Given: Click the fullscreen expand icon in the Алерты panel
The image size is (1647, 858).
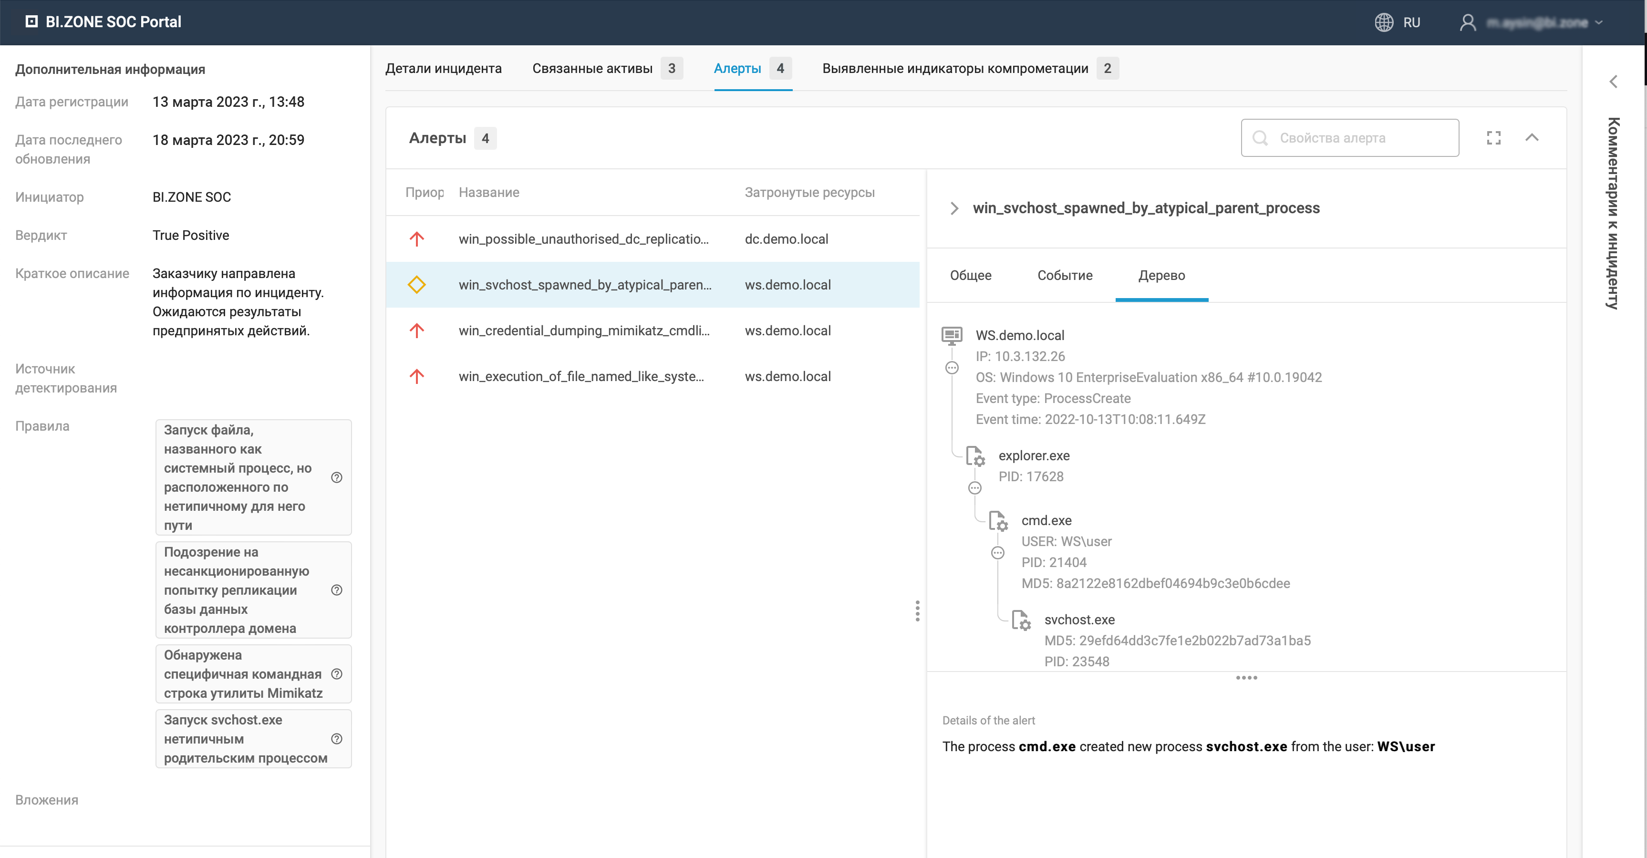Looking at the screenshot, I should tap(1493, 138).
